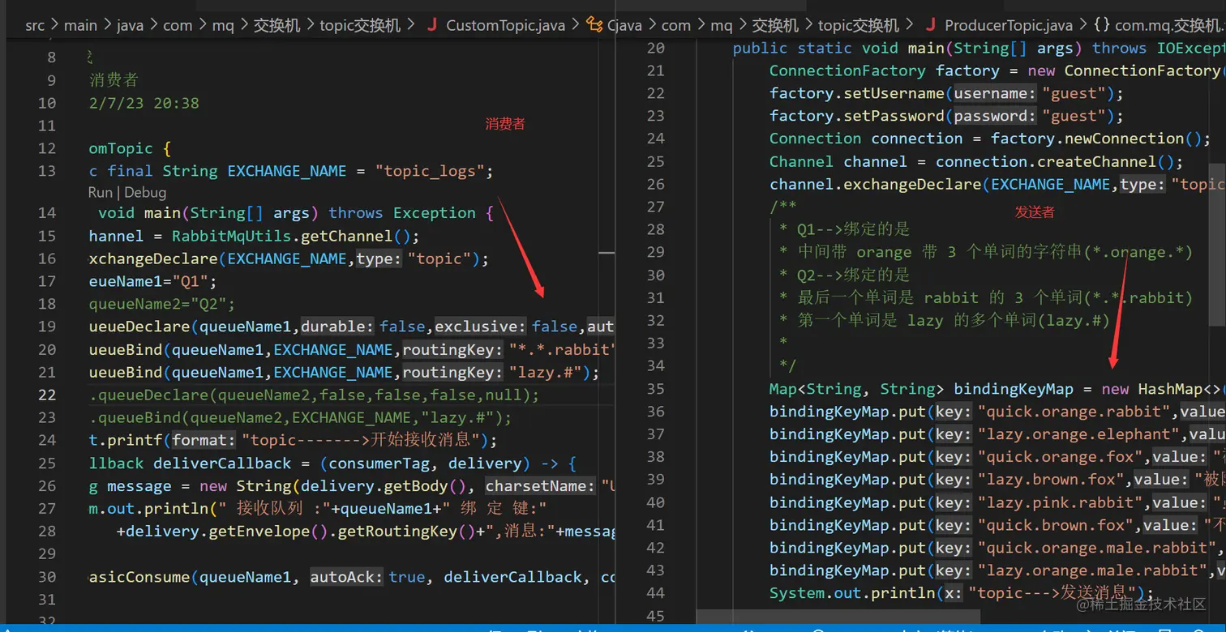This screenshot has height=632, width=1226.
Task: Click the 'exclusive:' hint on line 19
Action: [x=482, y=327]
